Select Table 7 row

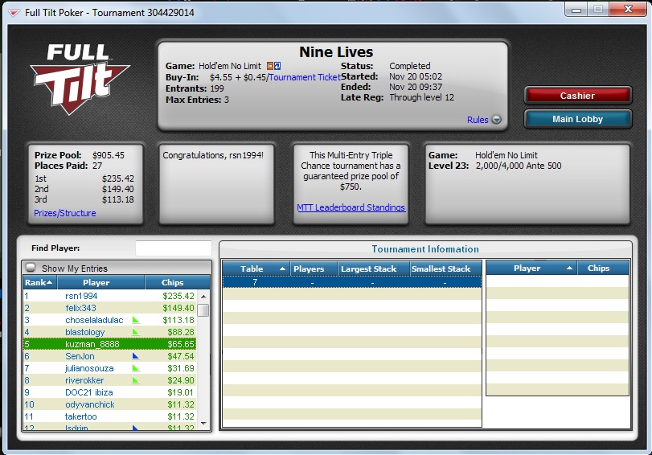(x=352, y=282)
